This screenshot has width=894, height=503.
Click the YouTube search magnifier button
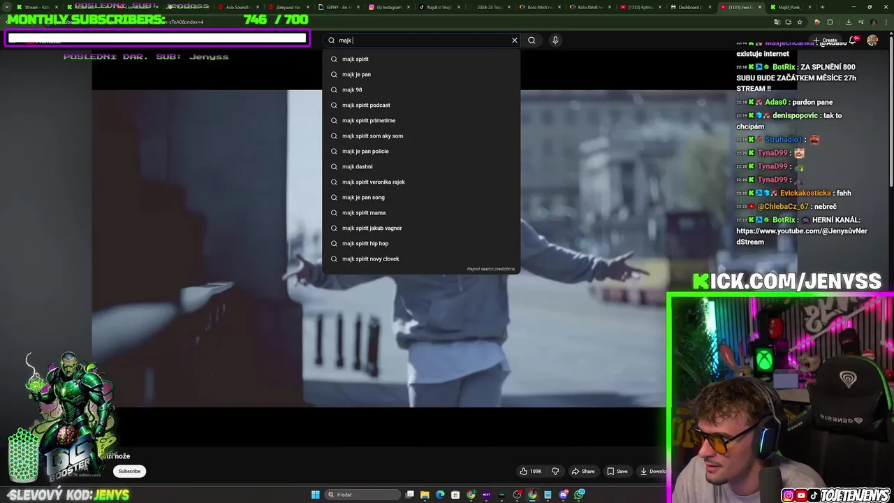pos(532,40)
